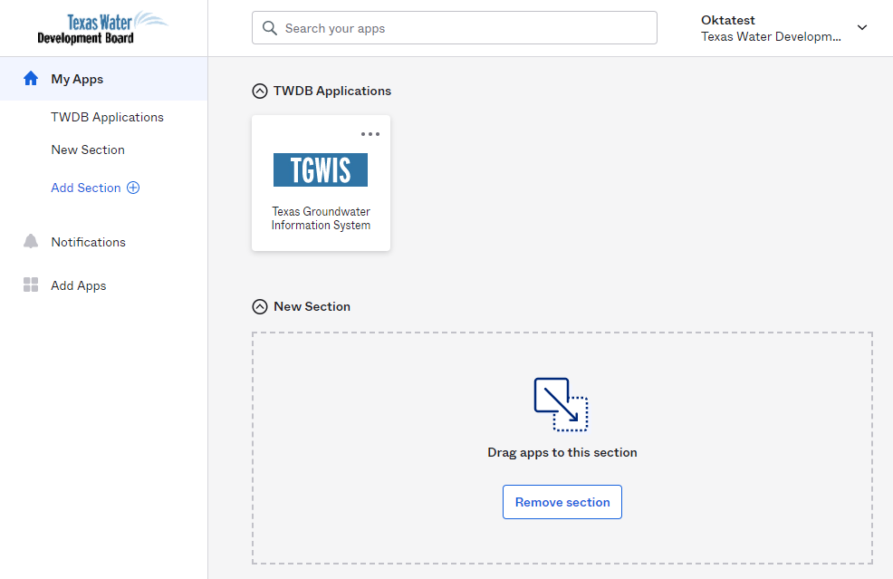The image size is (893, 579).
Task: Click the magnifying glass search icon
Action: 269,28
